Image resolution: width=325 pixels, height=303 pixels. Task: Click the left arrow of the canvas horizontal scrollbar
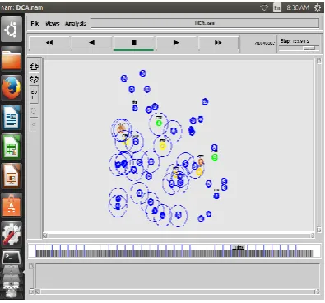(x=45, y=235)
